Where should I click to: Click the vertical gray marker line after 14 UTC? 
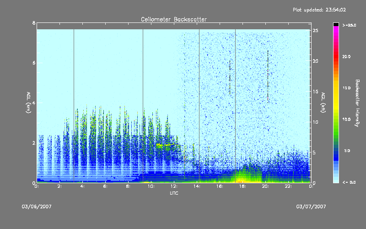[x=199, y=106]
